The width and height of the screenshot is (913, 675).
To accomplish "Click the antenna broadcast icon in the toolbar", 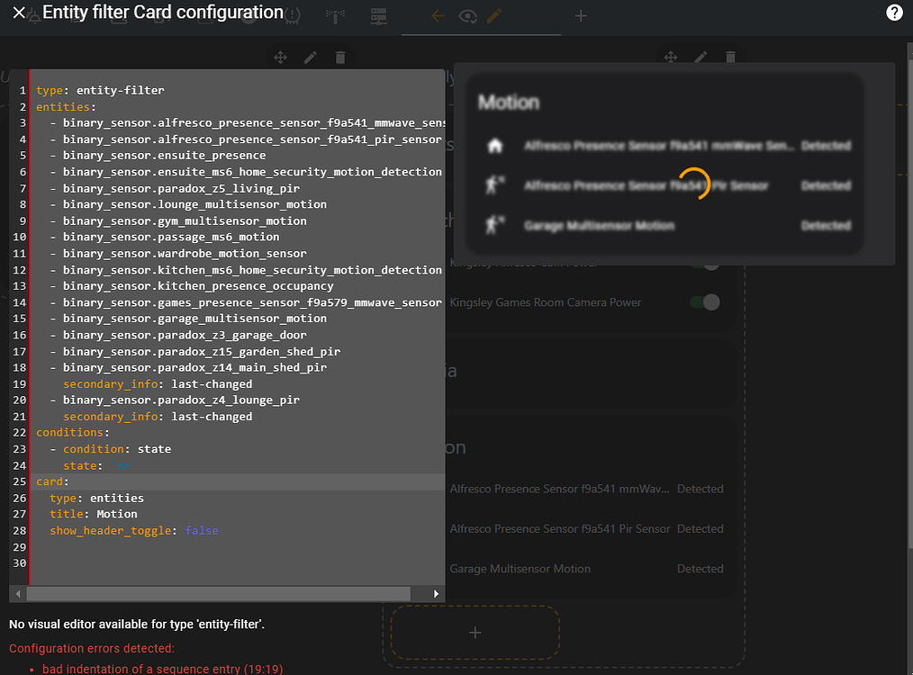I will [334, 16].
